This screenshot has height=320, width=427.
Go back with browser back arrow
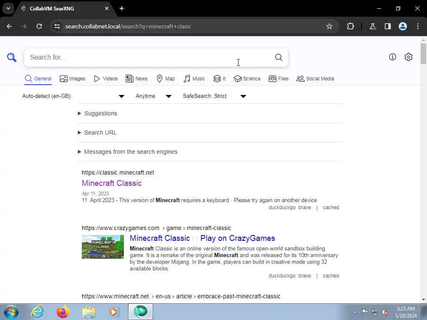coord(9,26)
